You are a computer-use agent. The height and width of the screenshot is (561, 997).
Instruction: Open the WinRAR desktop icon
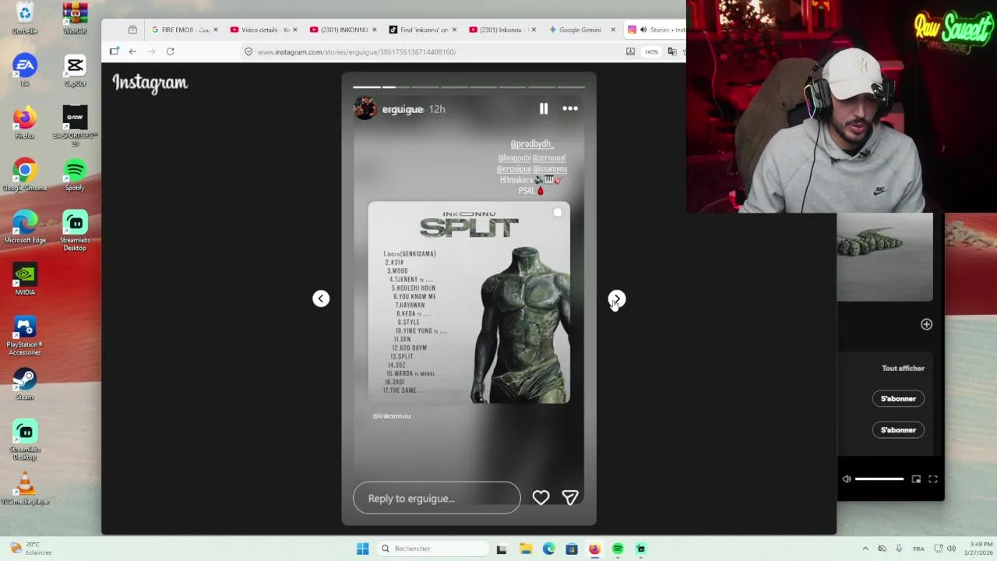pyautogui.click(x=75, y=19)
